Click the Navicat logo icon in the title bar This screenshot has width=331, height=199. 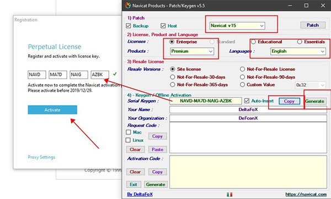128,5
